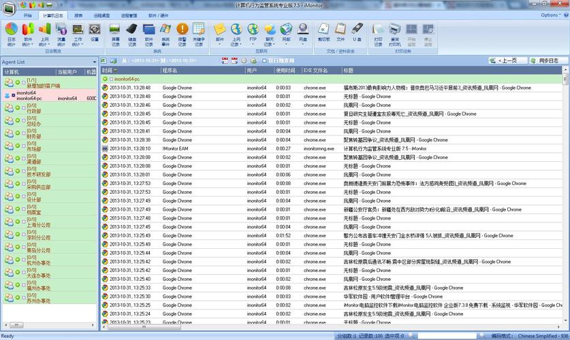The image size is (570, 340).
Task: Switch to the 报表 ribbon tab
Action: 78,16
